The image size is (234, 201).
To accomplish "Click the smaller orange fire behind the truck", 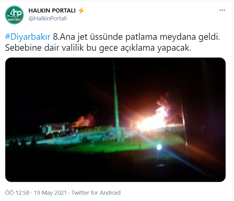I will coord(84,121).
